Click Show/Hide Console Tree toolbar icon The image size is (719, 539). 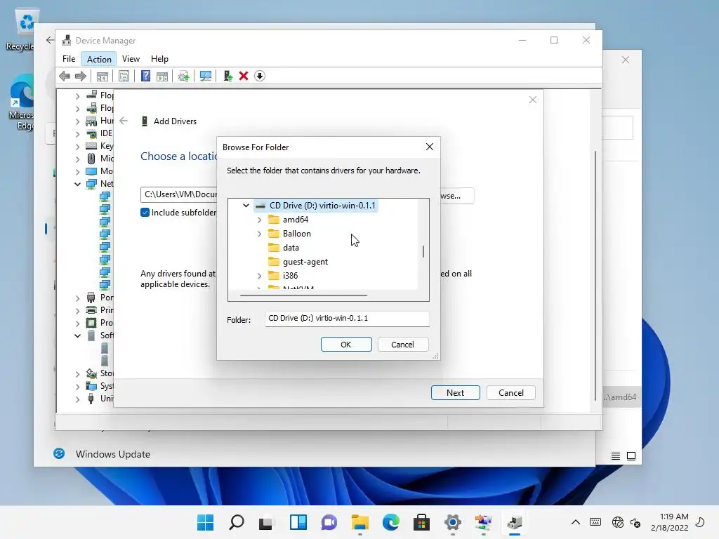tap(103, 76)
